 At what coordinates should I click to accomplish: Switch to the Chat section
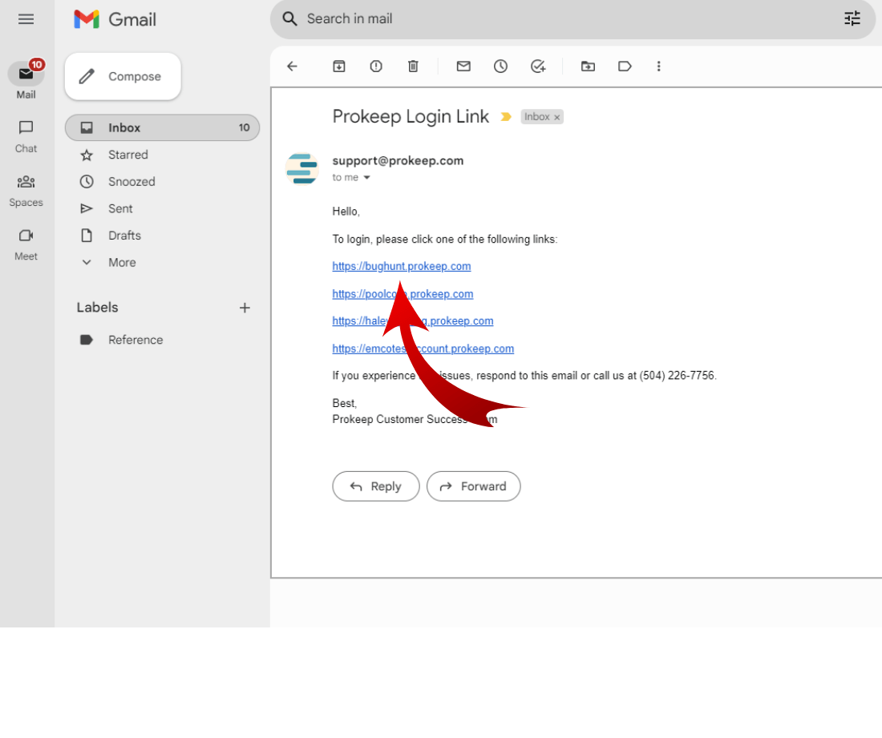coord(26,134)
